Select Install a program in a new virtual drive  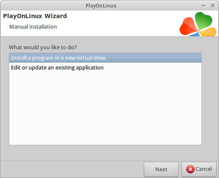click(x=105, y=58)
